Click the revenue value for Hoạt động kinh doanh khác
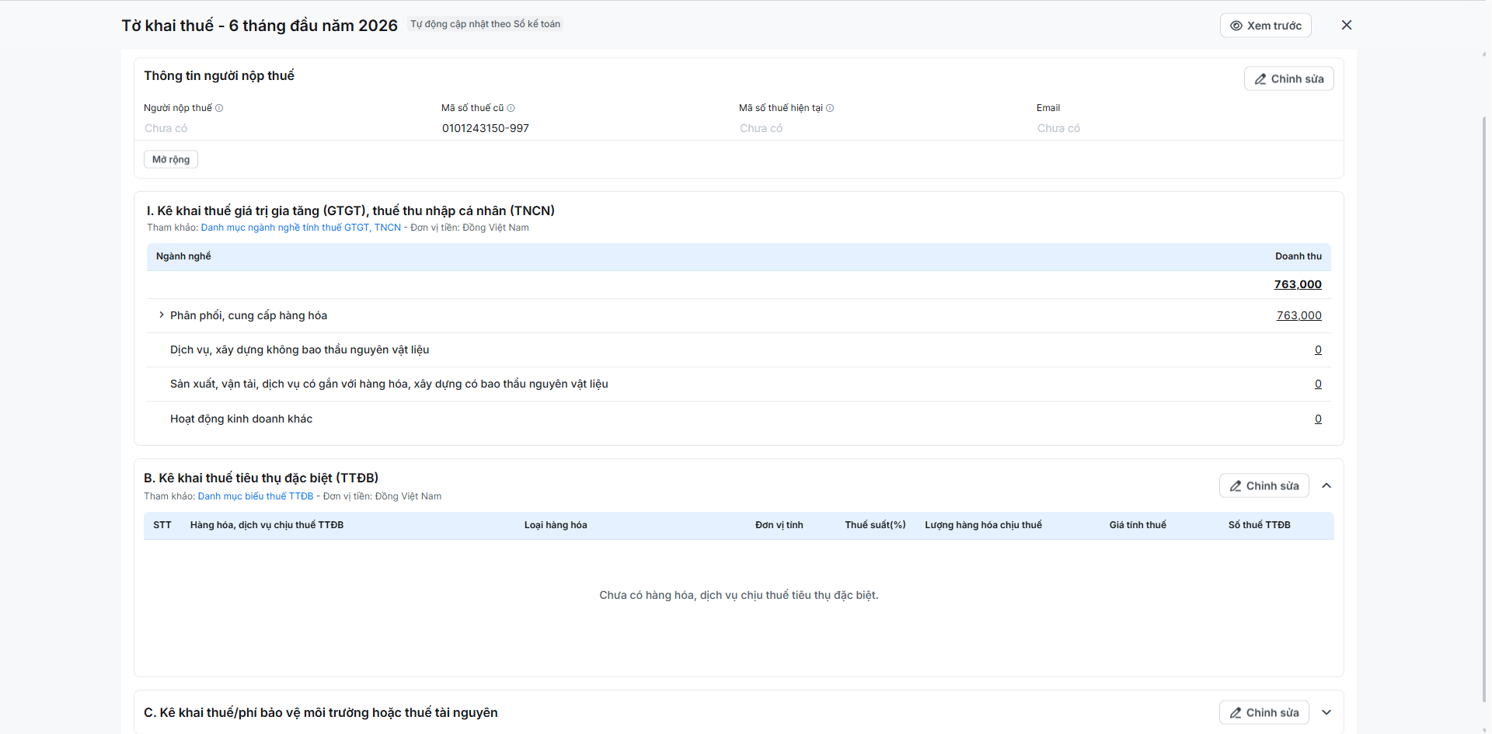The height and width of the screenshot is (734, 1492). click(1318, 419)
